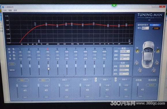Click channel 2 button
Viewport: 167px width, 109px height.
tap(44, 80)
